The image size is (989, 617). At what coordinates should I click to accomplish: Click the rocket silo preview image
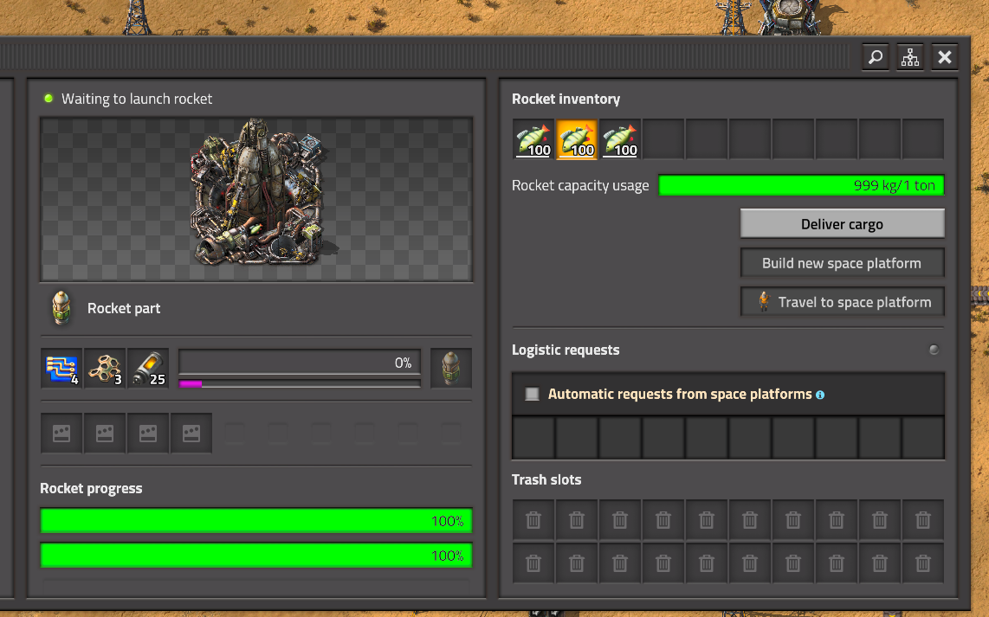coord(256,199)
